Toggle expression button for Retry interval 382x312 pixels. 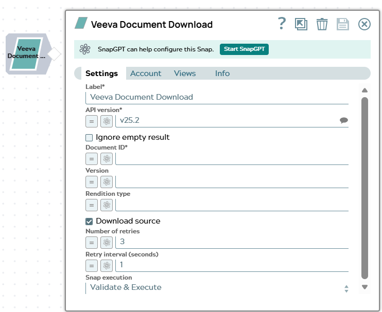[92, 266]
